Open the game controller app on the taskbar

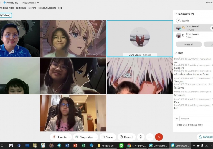[x=11, y=145]
